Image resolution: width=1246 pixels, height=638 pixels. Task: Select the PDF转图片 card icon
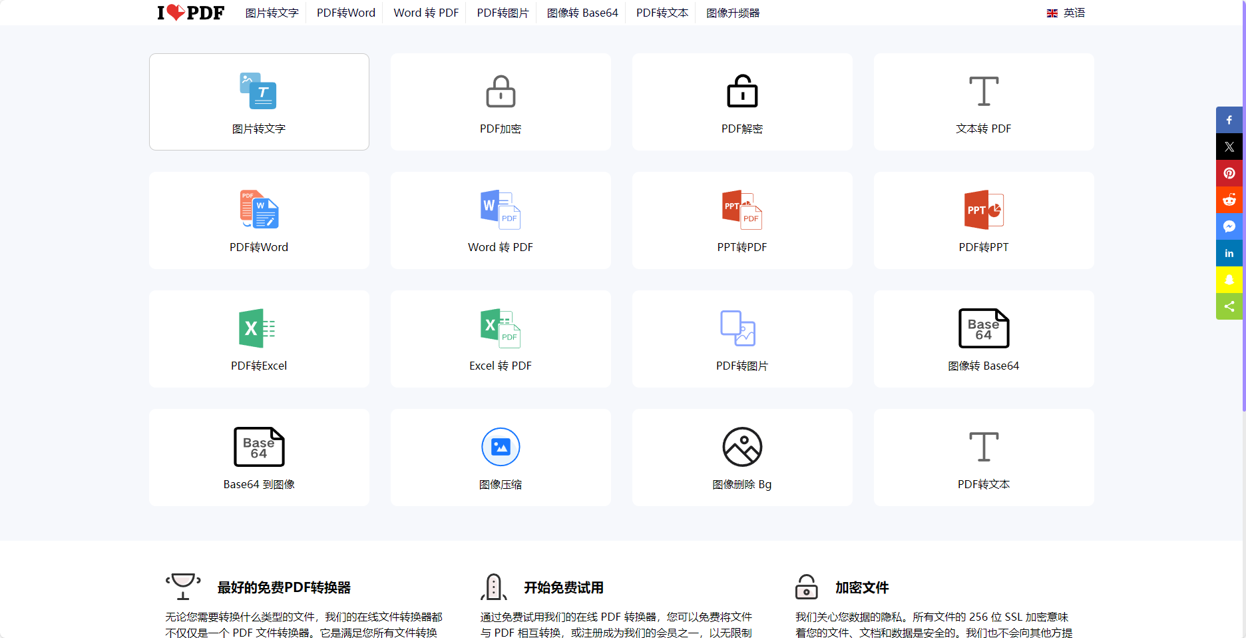738,328
